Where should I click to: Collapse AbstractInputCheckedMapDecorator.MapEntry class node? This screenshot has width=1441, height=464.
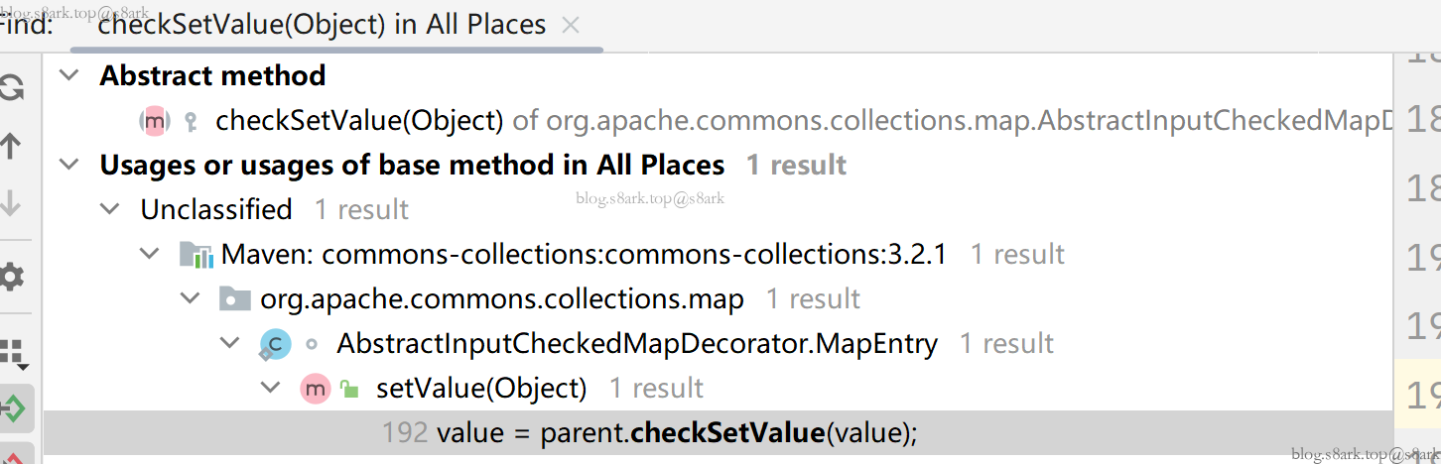coord(230,343)
